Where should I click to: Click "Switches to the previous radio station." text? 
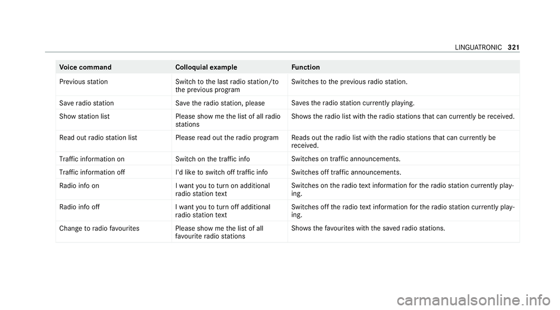point(349,81)
